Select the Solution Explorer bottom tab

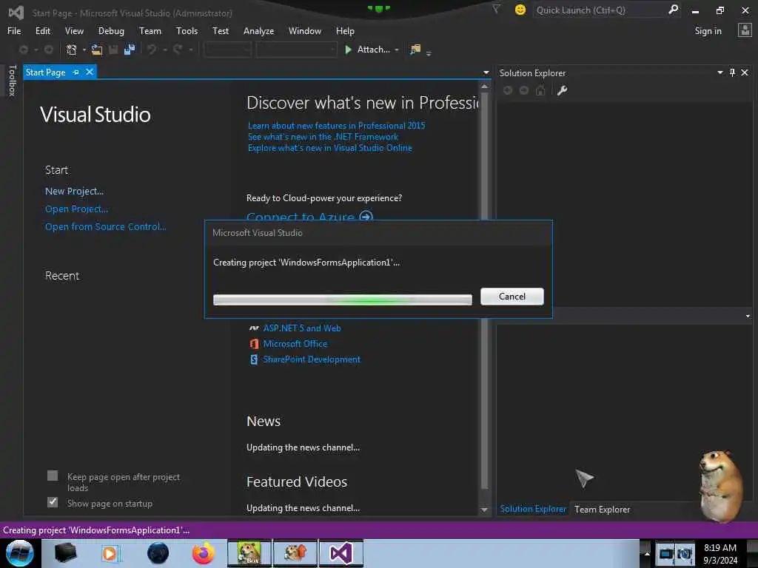(x=533, y=509)
